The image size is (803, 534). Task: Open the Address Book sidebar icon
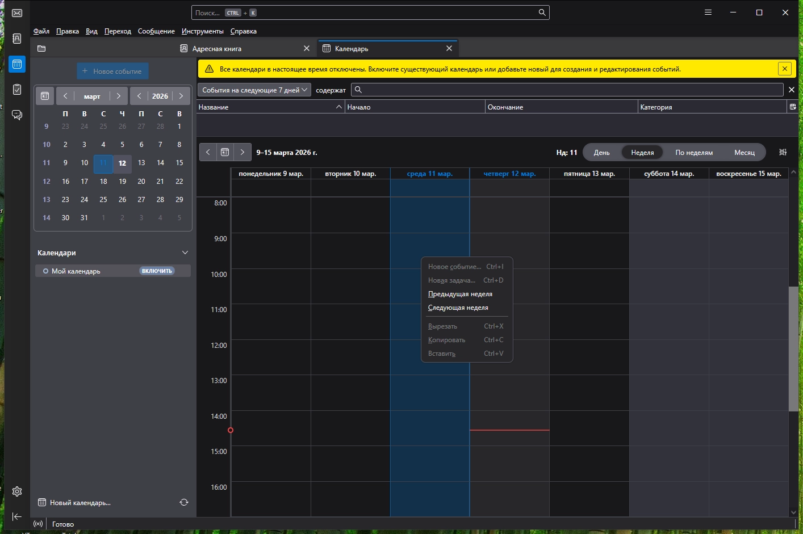pyautogui.click(x=17, y=39)
